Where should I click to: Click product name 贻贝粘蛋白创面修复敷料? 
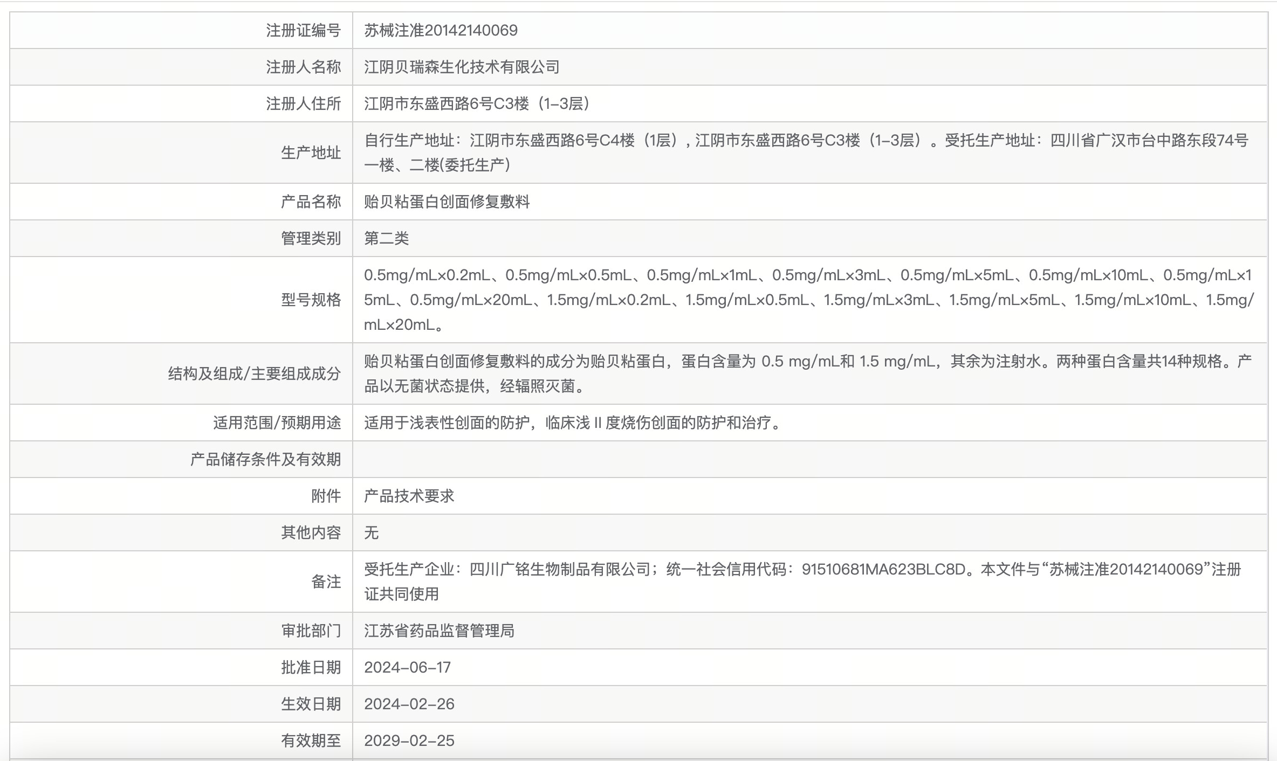(x=447, y=202)
